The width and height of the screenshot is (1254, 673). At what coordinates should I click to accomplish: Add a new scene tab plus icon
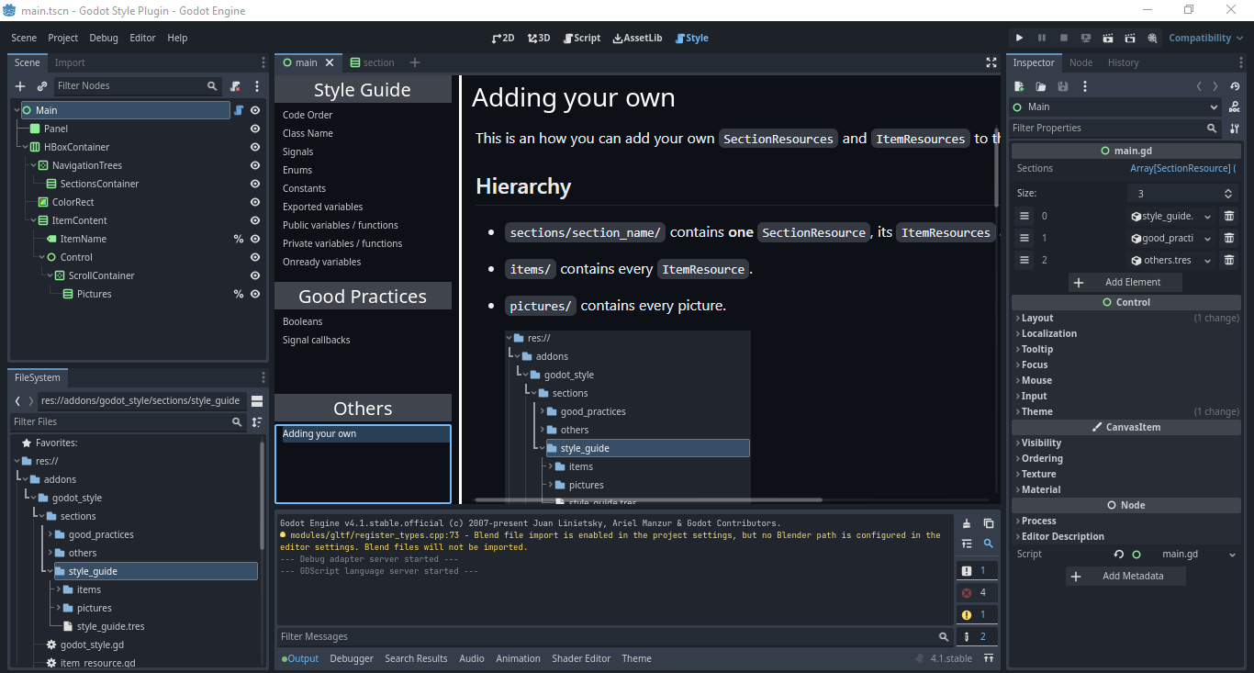(x=415, y=62)
